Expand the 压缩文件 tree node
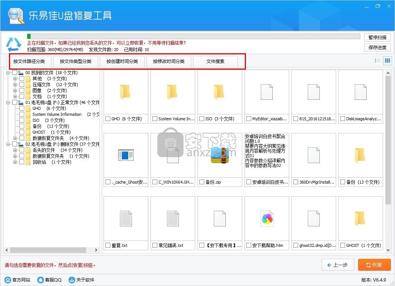This screenshot has height=286, width=395. pos(15,85)
